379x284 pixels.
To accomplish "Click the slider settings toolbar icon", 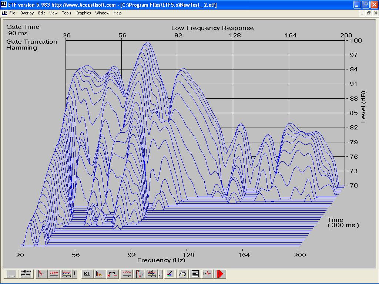I will click(26, 274).
